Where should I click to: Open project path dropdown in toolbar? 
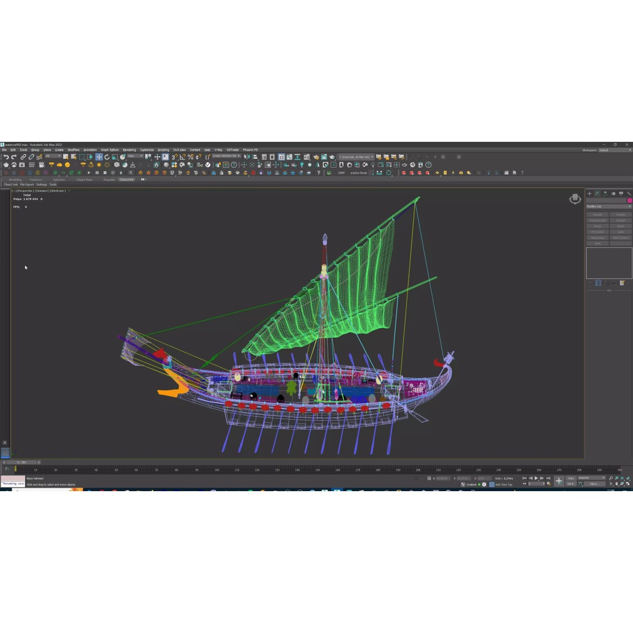356,157
